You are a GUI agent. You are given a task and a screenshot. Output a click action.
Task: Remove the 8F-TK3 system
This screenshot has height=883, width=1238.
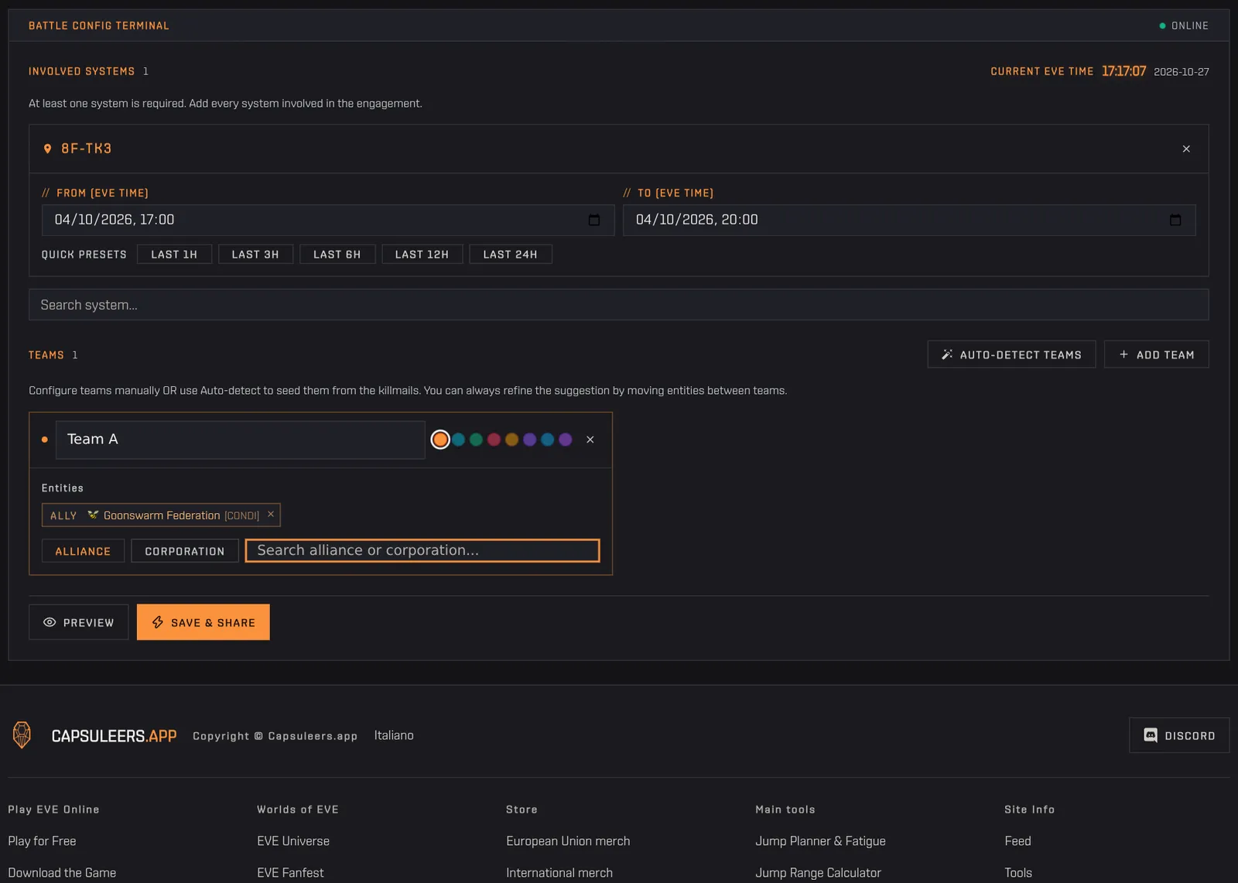1186,149
